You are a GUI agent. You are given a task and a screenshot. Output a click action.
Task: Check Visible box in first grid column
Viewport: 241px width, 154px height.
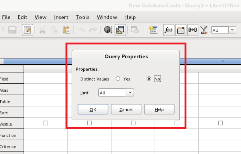pos(46,123)
